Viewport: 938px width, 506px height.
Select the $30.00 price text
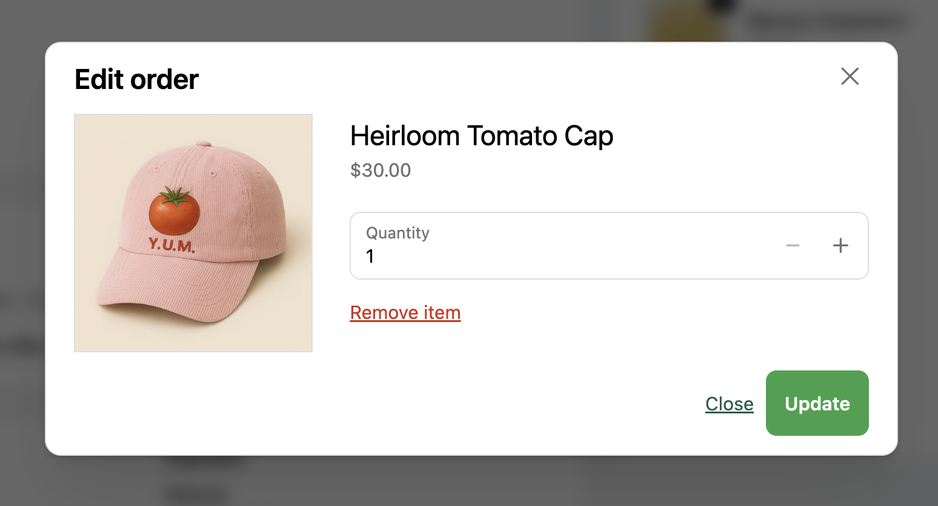(381, 170)
